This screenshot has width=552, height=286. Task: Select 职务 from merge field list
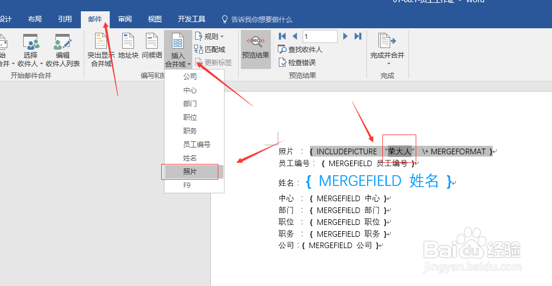[195, 131]
